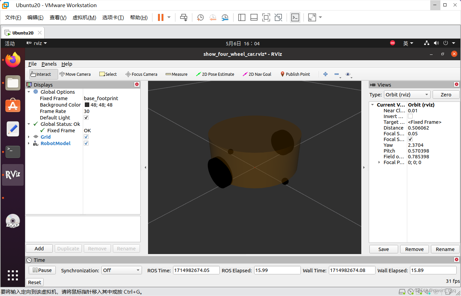The width and height of the screenshot is (461, 296).
Task: Click the Fixed Frame value base_footprint
Action: pyautogui.click(x=101, y=98)
